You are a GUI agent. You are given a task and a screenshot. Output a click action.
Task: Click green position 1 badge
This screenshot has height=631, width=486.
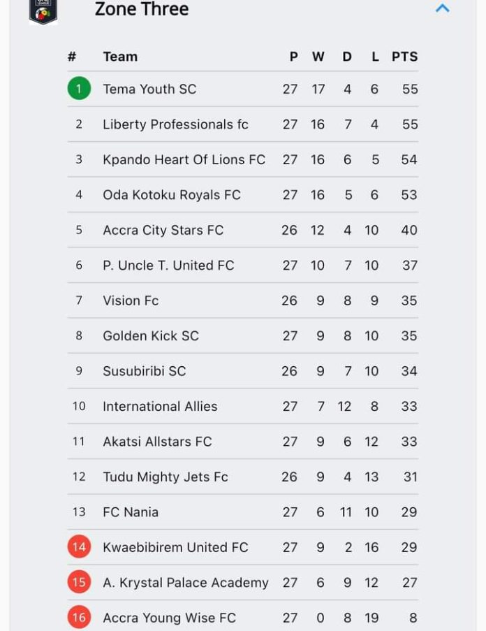click(x=79, y=88)
